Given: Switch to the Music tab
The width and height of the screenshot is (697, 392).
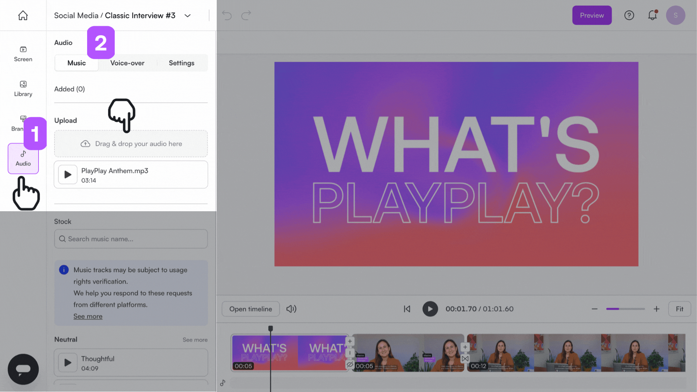Looking at the screenshot, I should pos(77,63).
